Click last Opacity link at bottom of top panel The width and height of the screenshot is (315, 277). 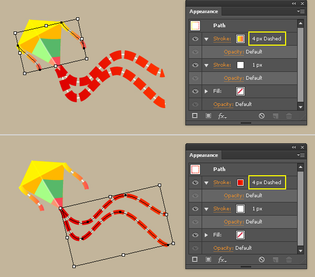223,104
